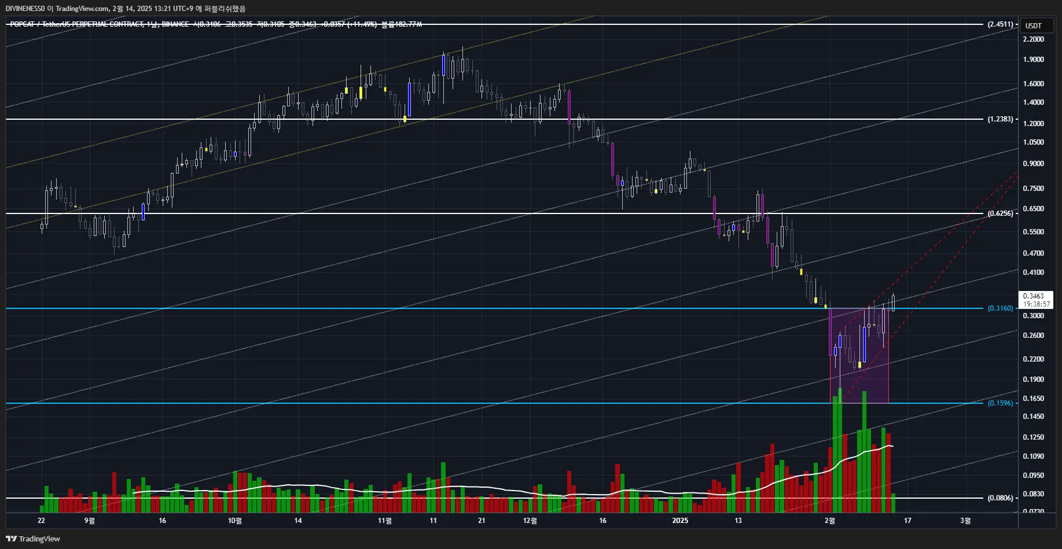Image resolution: width=1062 pixels, height=549 pixels.
Task: Click the 1.4000 price axis label
Action: [1034, 102]
